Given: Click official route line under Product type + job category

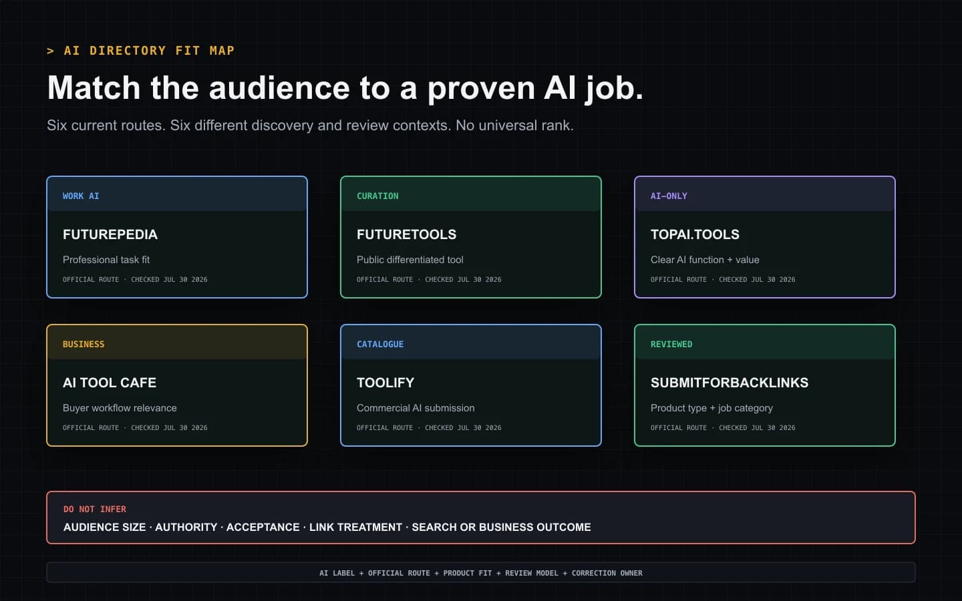Looking at the screenshot, I should [x=723, y=427].
